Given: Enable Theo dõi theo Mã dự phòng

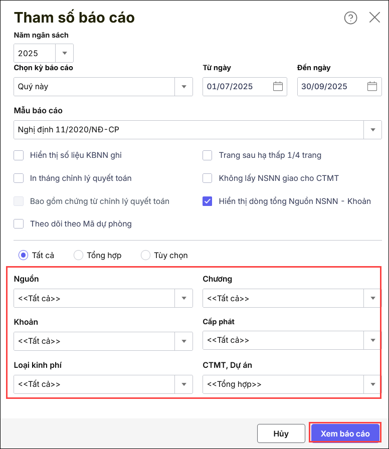Looking at the screenshot, I should pyautogui.click(x=19, y=224).
